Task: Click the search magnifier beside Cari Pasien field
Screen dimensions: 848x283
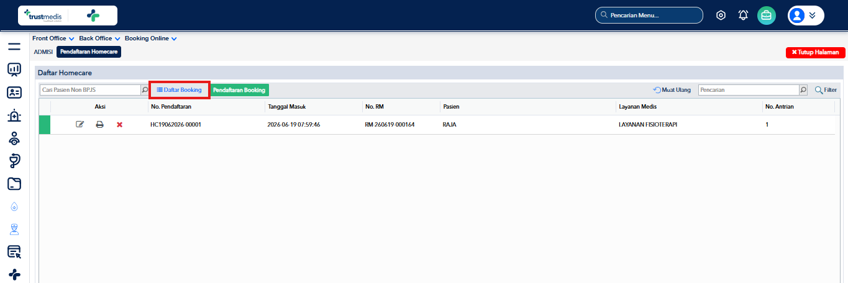Action: click(x=145, y=90)
